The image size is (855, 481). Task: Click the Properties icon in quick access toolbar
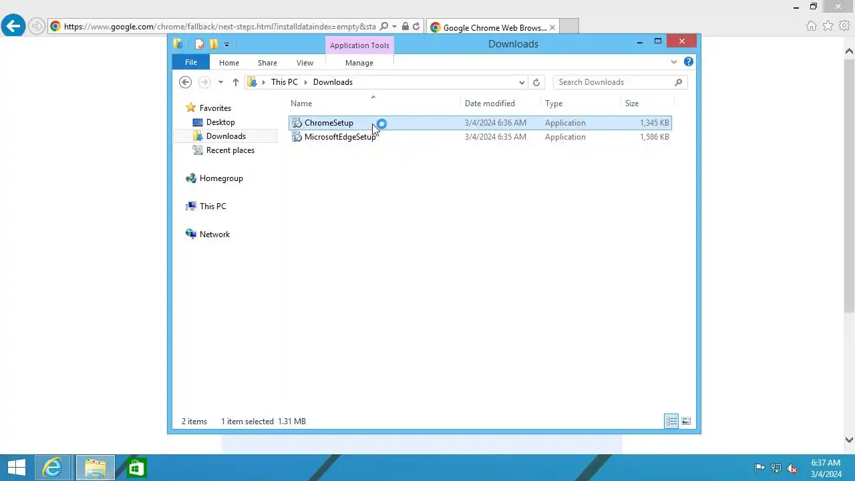[199, 44]
